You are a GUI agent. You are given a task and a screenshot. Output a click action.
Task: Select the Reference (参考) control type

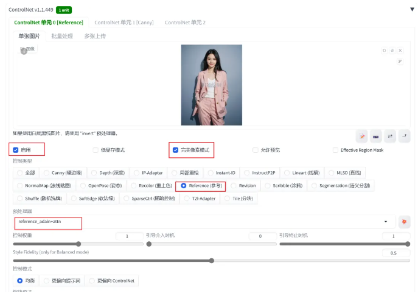click(202, 186)
